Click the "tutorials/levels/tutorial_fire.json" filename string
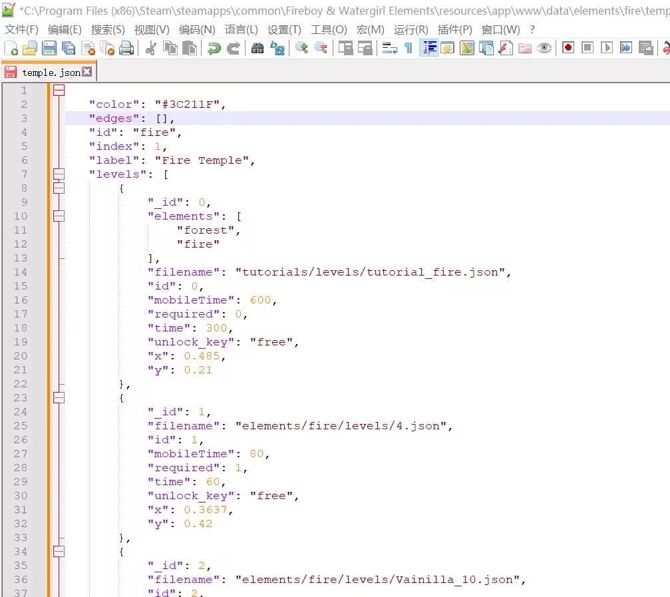The image size is (670, 597). 370,272
